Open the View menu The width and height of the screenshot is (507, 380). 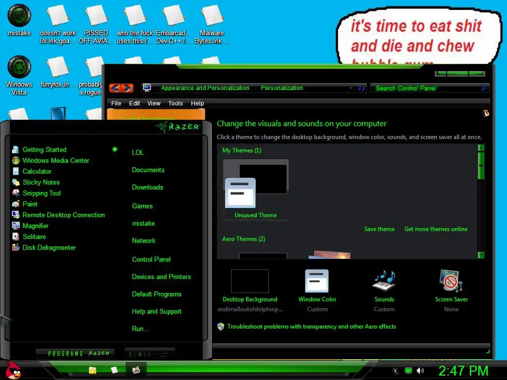click(x=154, y=103)
